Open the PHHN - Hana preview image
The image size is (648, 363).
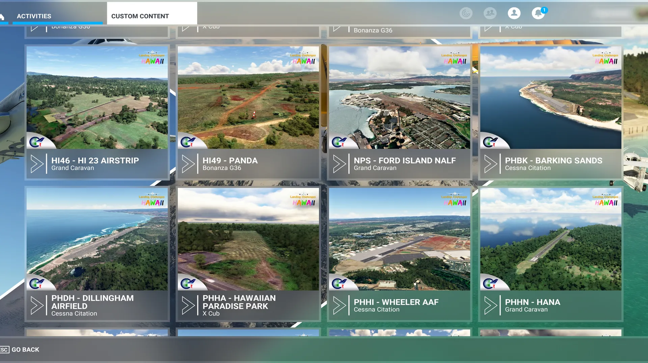(x=551, y=239)
